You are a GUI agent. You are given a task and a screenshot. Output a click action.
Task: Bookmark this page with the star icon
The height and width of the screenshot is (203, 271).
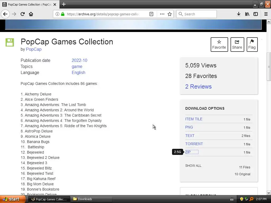click(x=170, y=14)
